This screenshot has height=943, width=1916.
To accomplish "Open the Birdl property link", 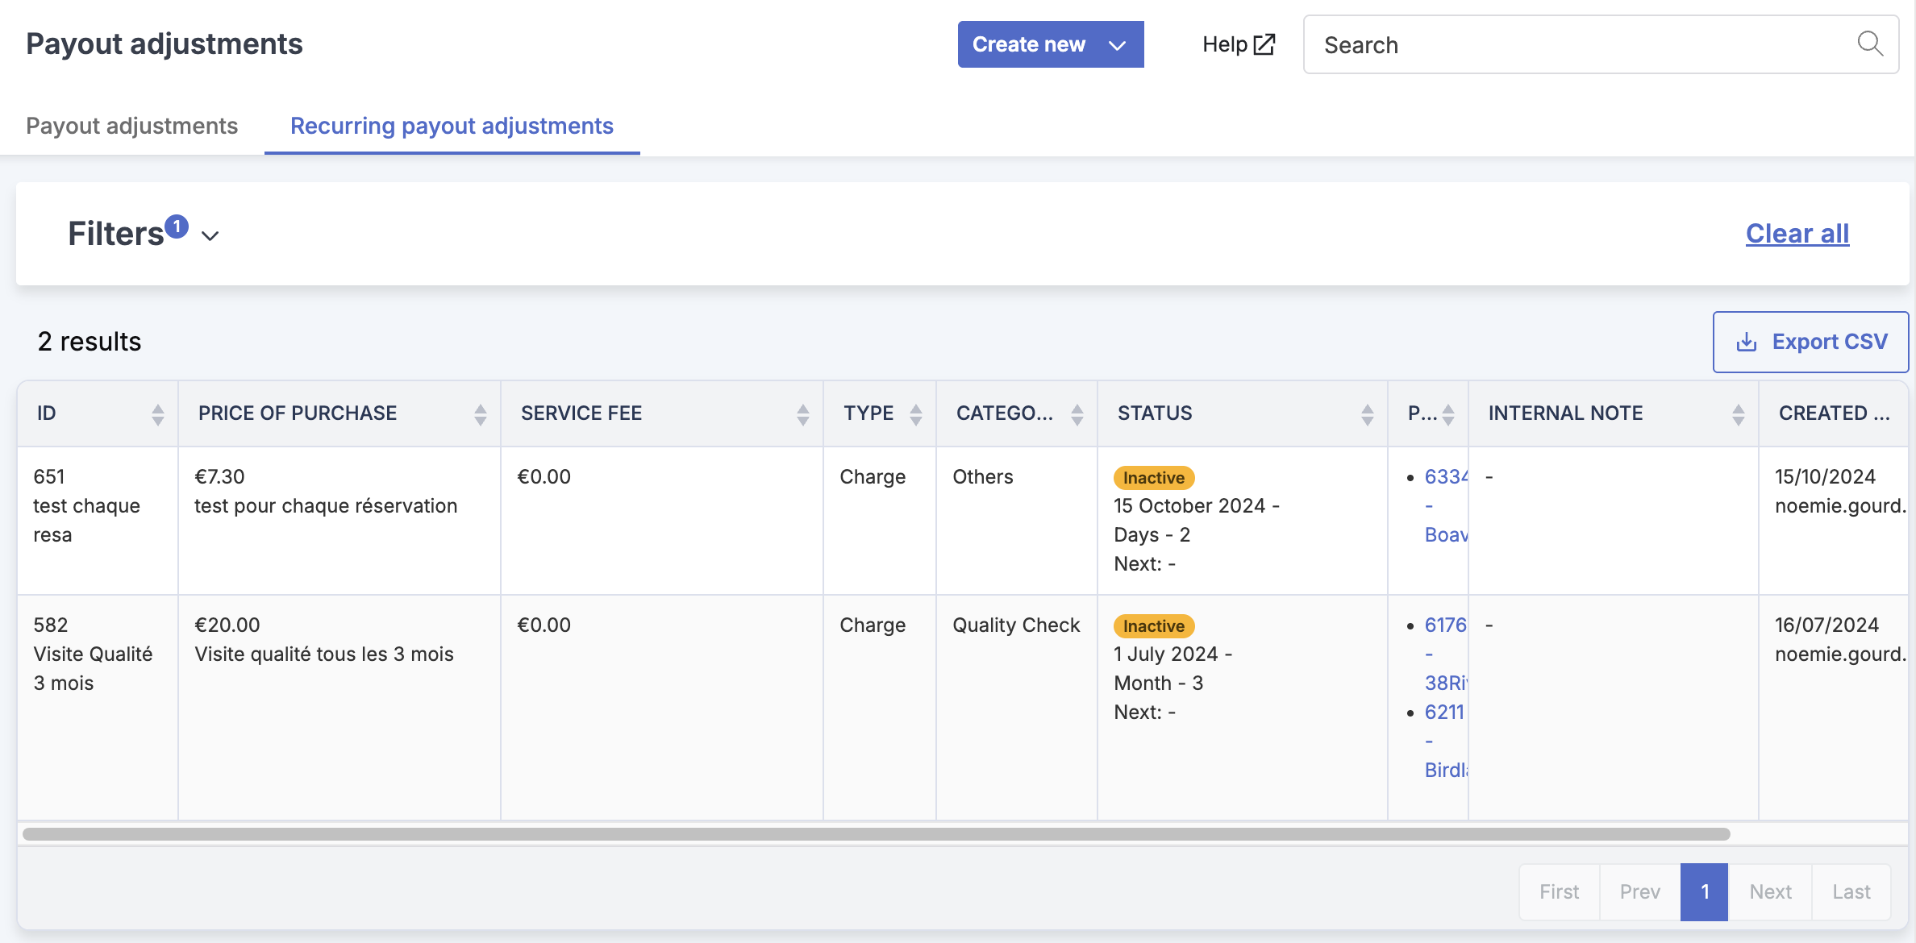I will click(1446, 770).
